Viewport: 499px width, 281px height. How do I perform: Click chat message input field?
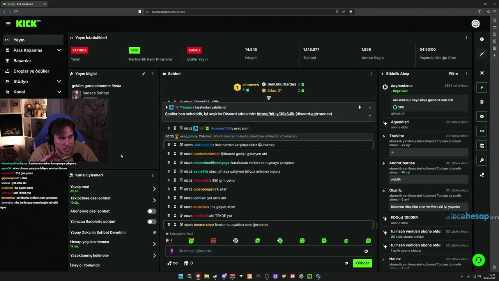(x=269, y=251)
